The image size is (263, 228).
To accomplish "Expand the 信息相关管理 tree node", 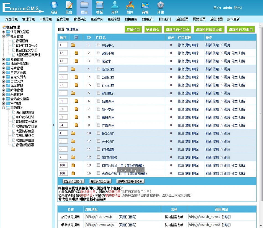I will coord(3,32).
